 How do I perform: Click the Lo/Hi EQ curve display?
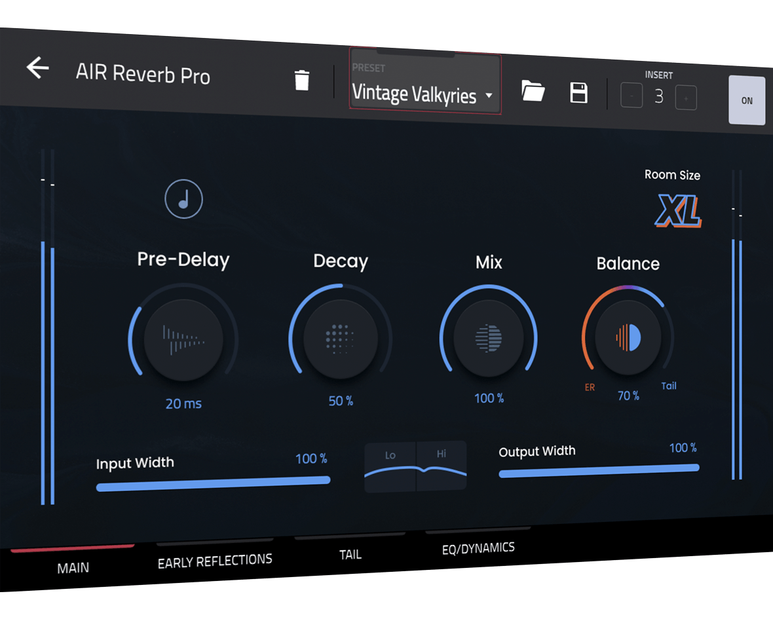[415, 466]
